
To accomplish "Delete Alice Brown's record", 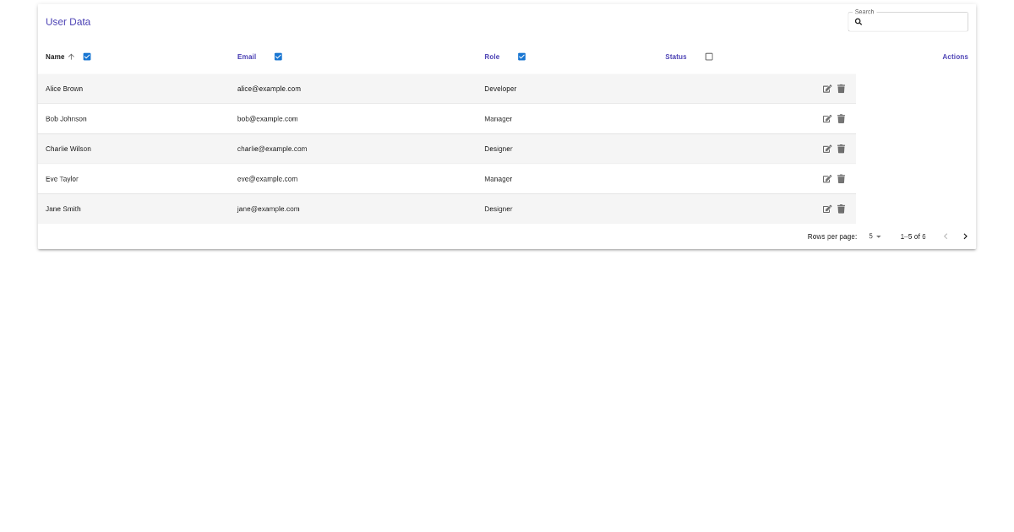I will point(841,89).
